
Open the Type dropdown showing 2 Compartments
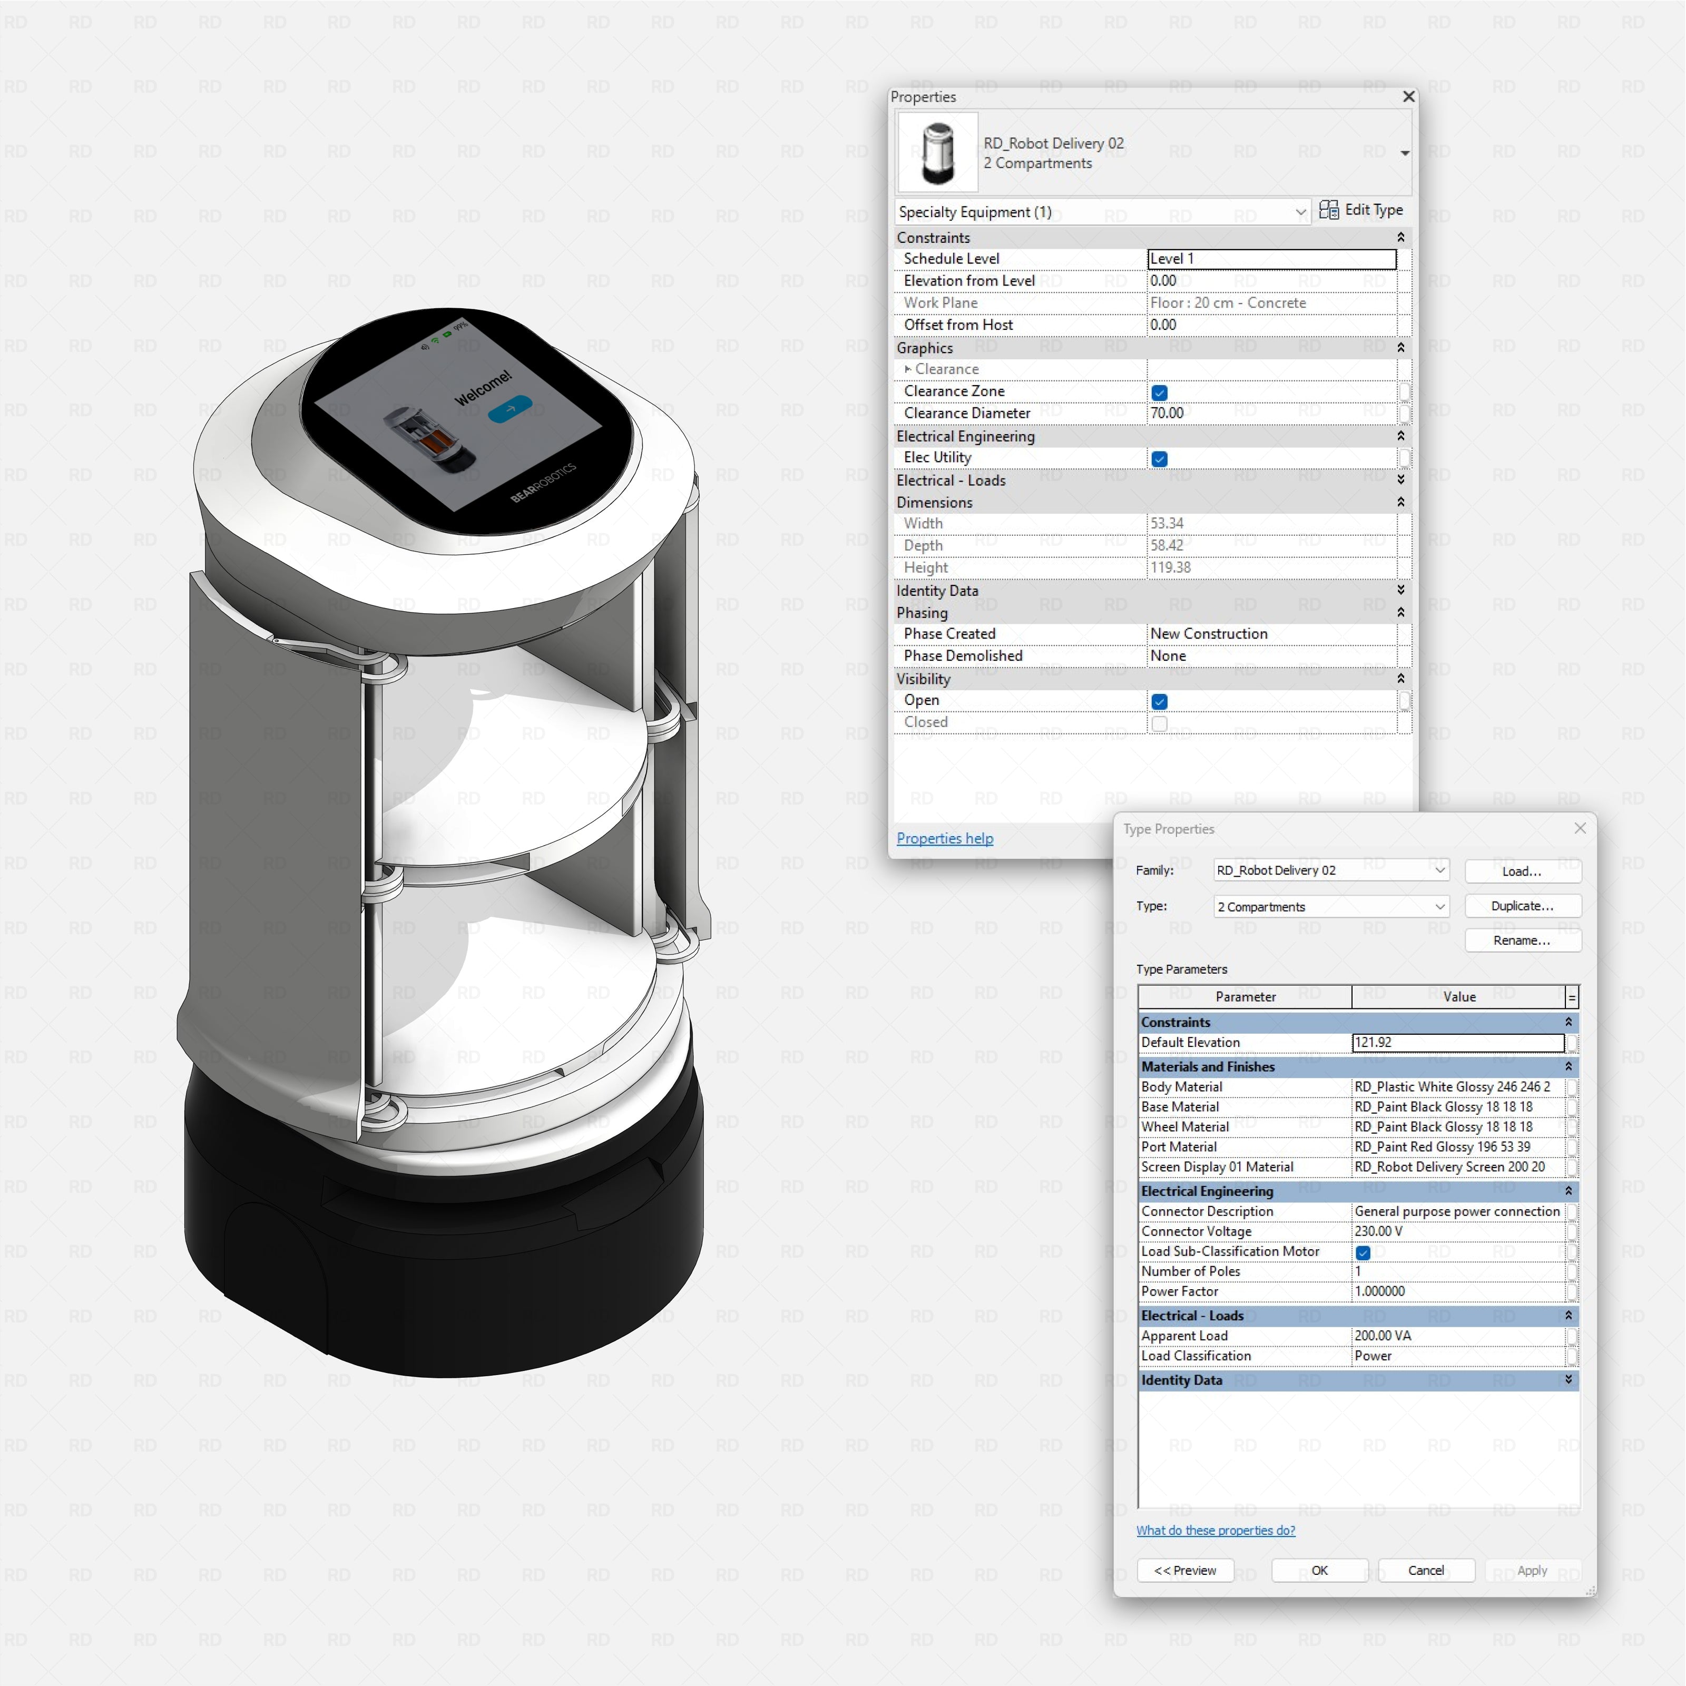1332,907
